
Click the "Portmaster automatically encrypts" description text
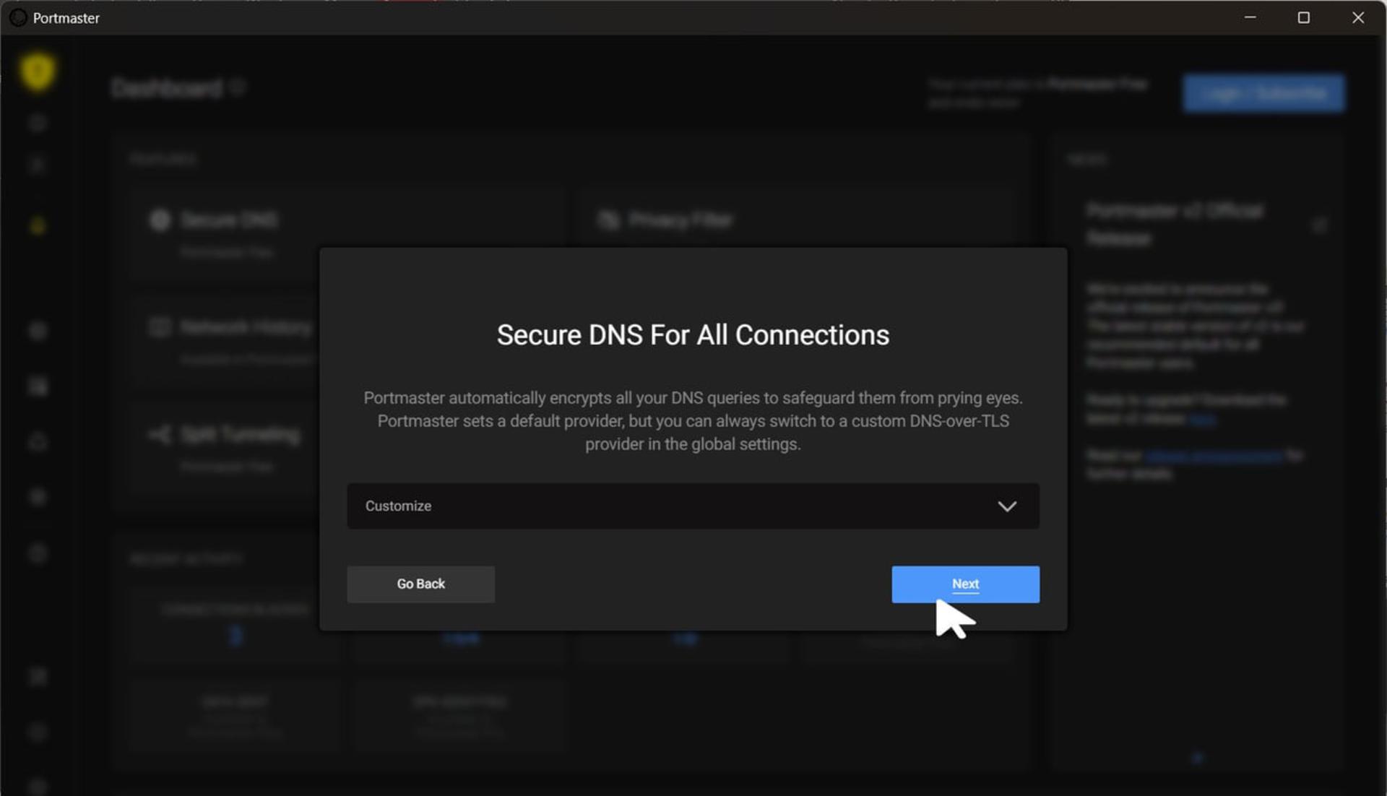693,420
